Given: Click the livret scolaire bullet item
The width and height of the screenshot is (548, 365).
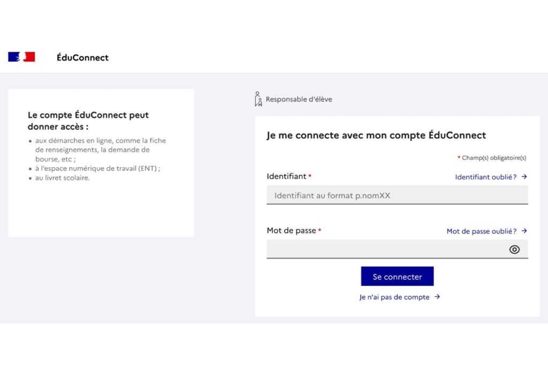Looking at the screenshot, I should (x=63, y=178).
